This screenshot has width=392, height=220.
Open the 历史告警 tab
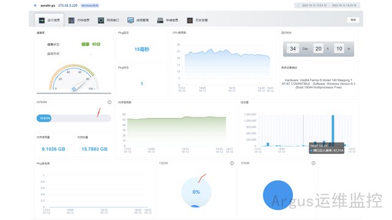coord(197,20)
